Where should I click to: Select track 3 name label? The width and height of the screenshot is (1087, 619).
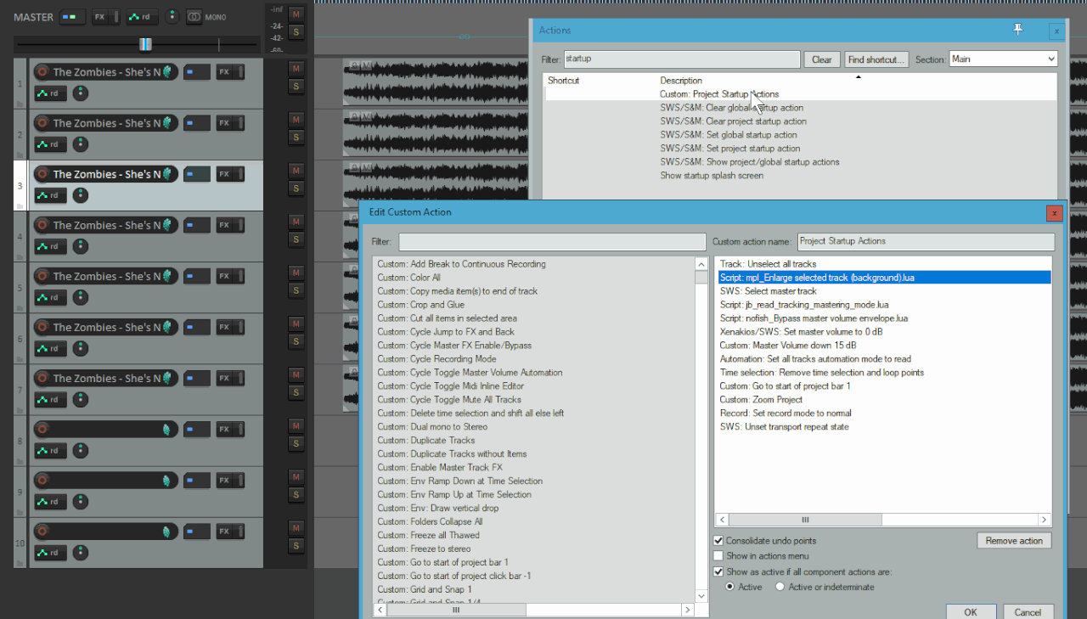[x=107, y=174]
